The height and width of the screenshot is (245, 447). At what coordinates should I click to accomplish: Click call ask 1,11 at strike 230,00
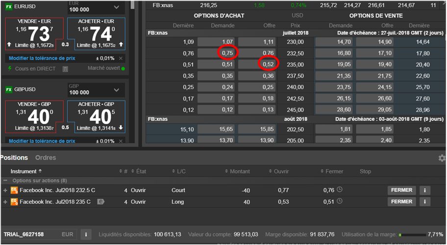pos(257,42)
